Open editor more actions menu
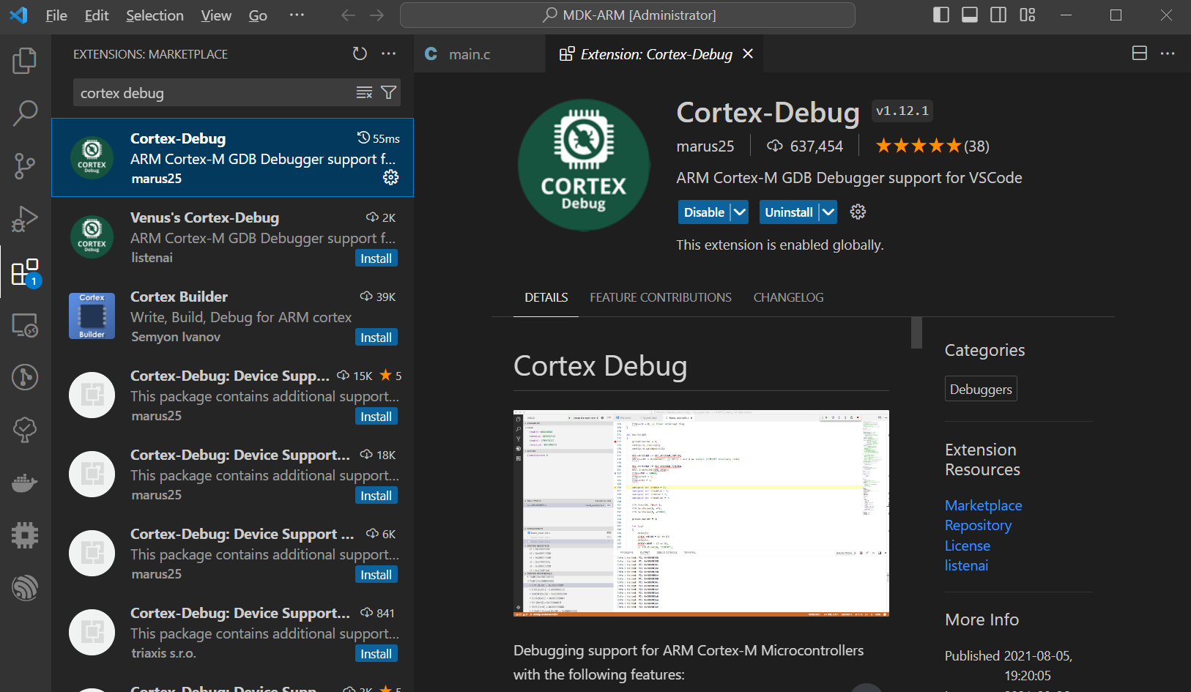 pyautogui.click(x=1168, y=53)
